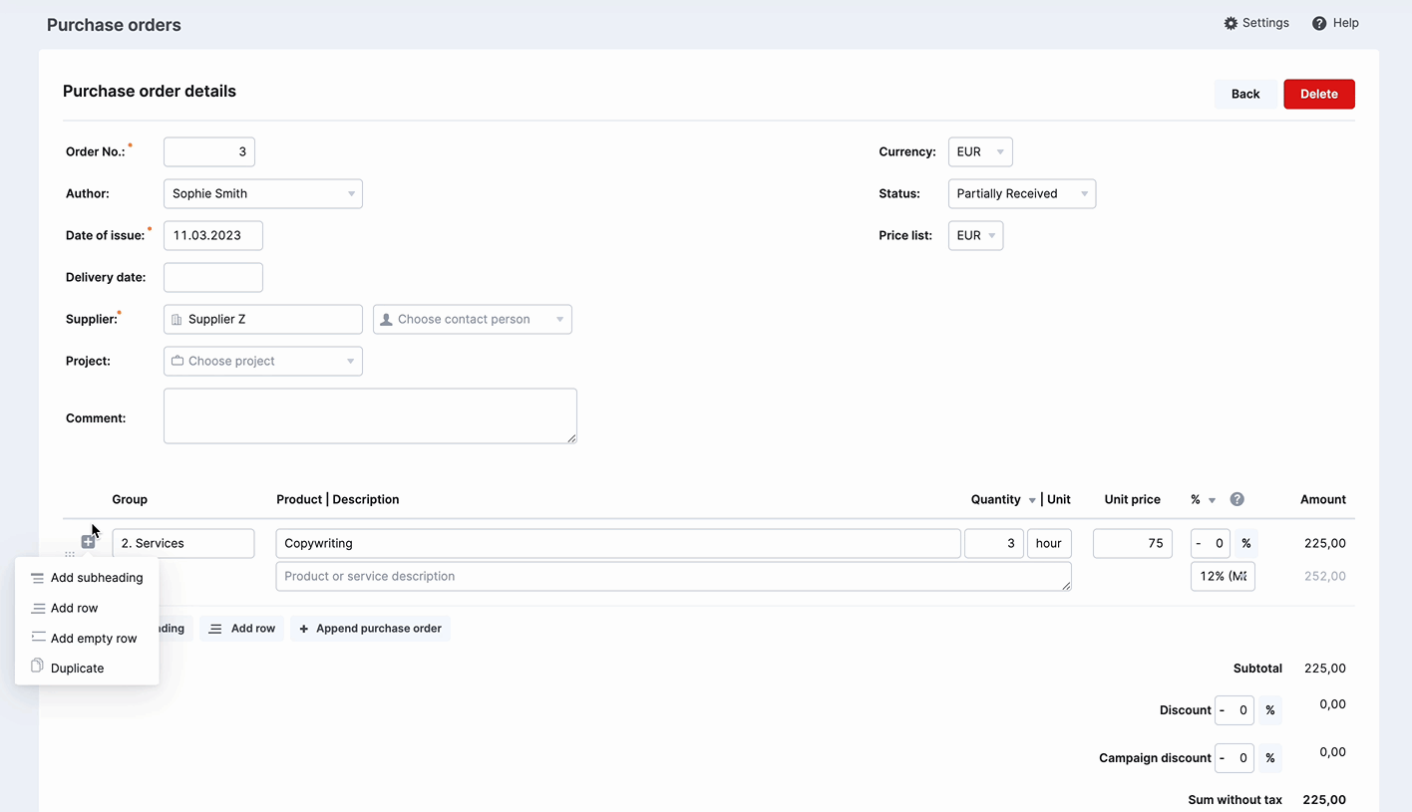Click the Back button
Image resolution: width=1412 pixels, height=812 pixels.
pos(1245,94)
